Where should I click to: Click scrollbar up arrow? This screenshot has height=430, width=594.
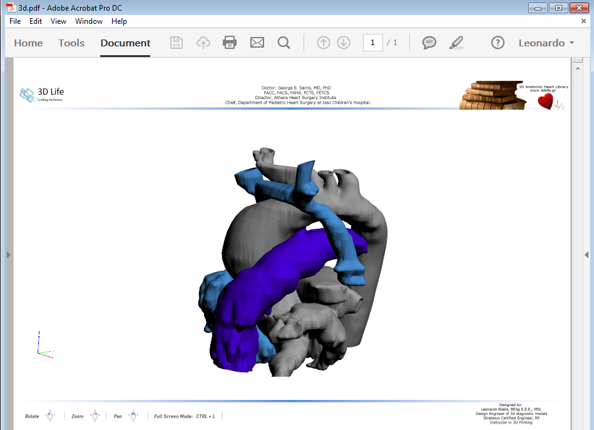click(578, 68)
